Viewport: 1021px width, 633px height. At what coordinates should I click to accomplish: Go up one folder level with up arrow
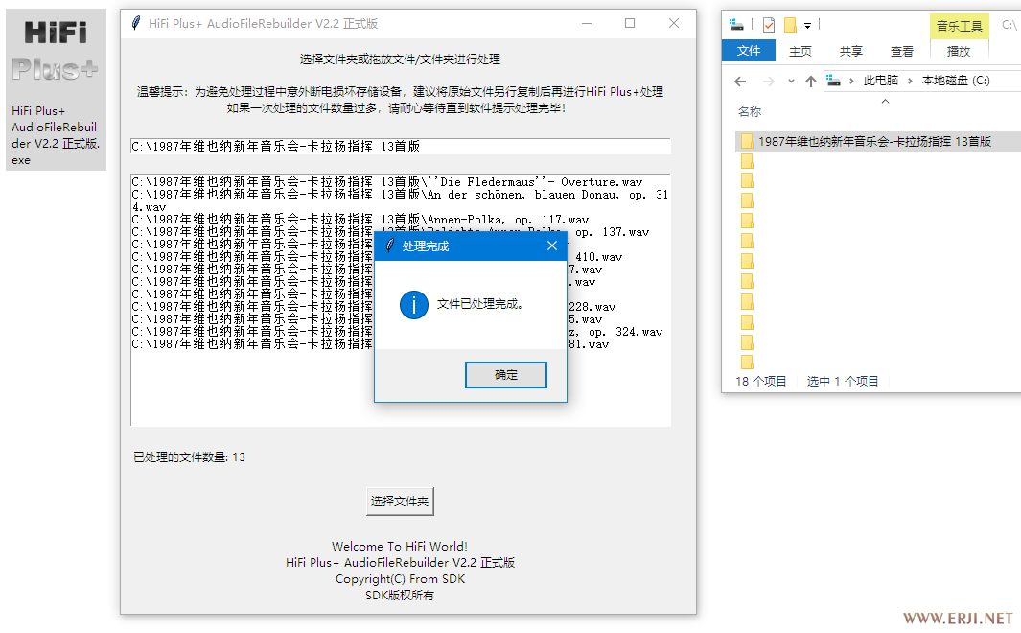(810, 82)
